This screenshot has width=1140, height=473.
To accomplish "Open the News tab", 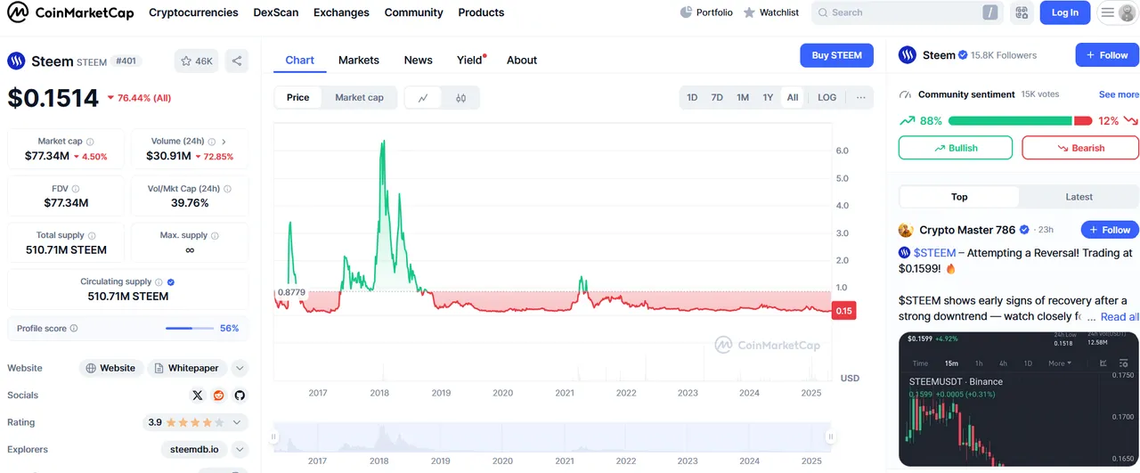I will 418,60.
